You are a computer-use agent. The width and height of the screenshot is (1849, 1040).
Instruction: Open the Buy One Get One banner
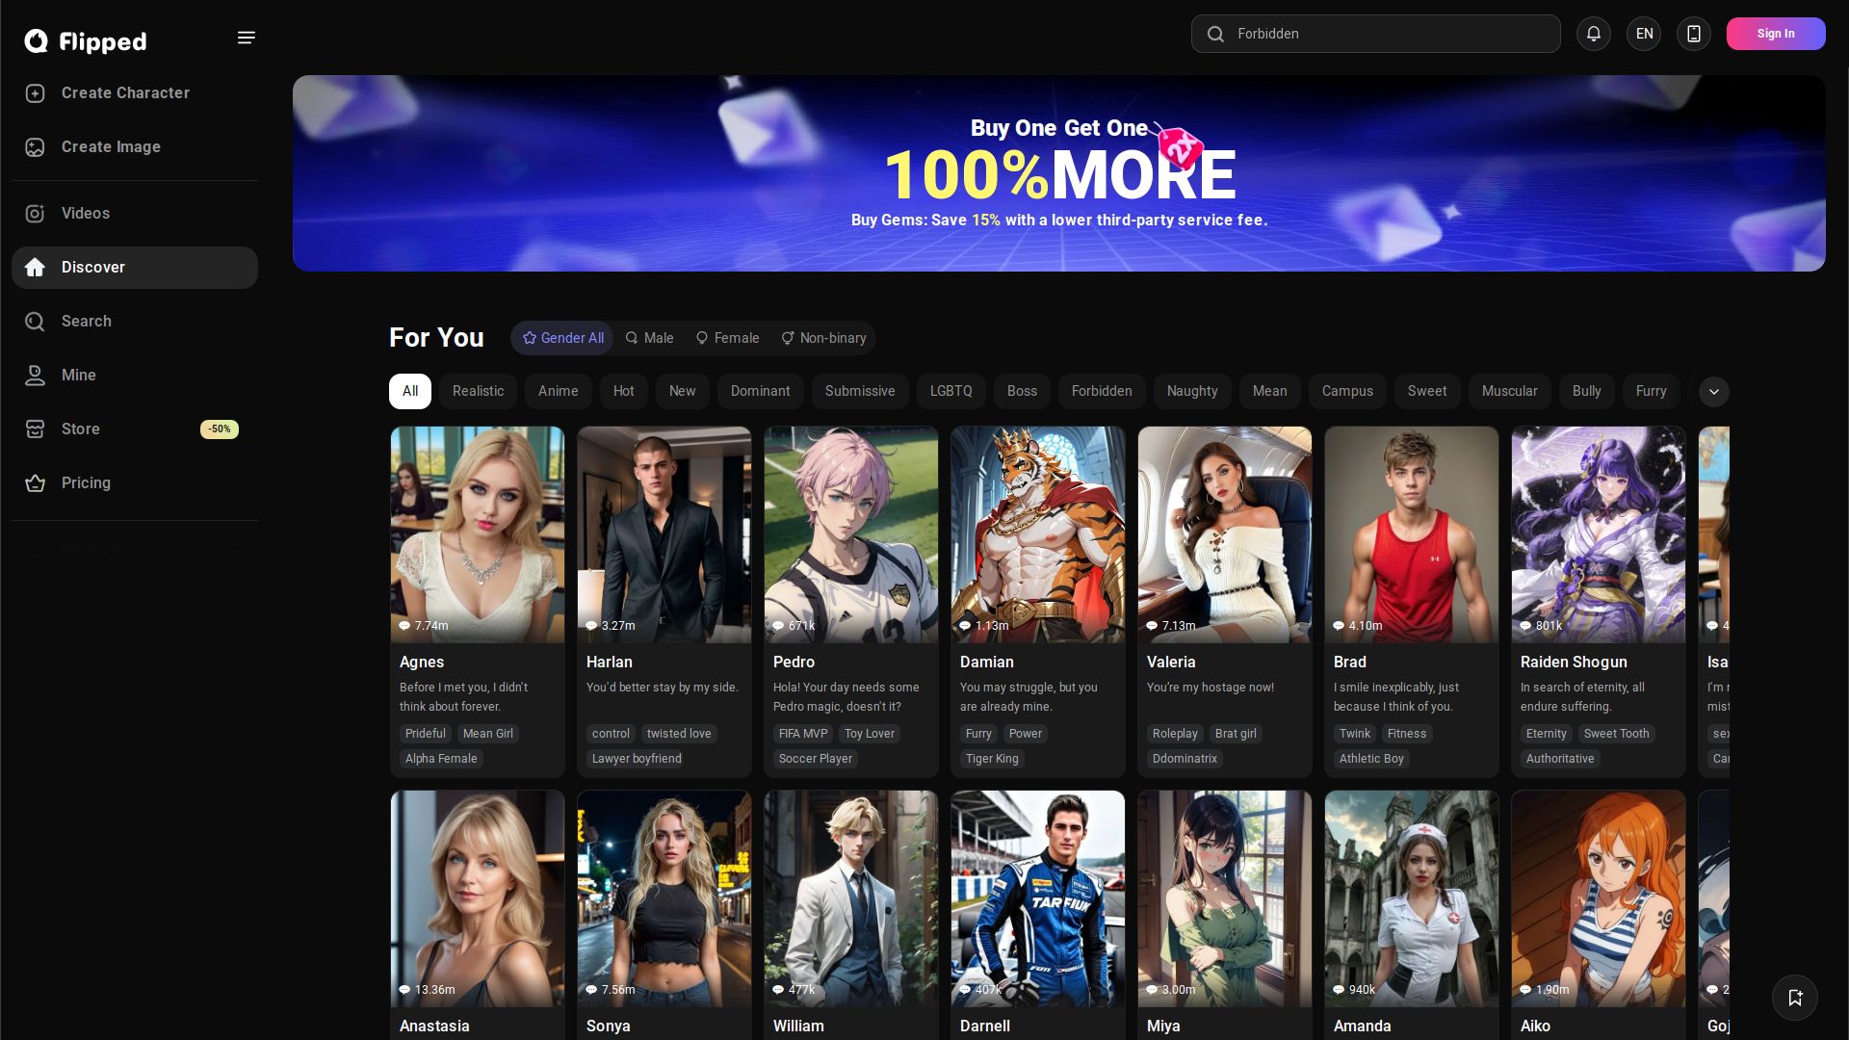click(x=1059, y=173)
